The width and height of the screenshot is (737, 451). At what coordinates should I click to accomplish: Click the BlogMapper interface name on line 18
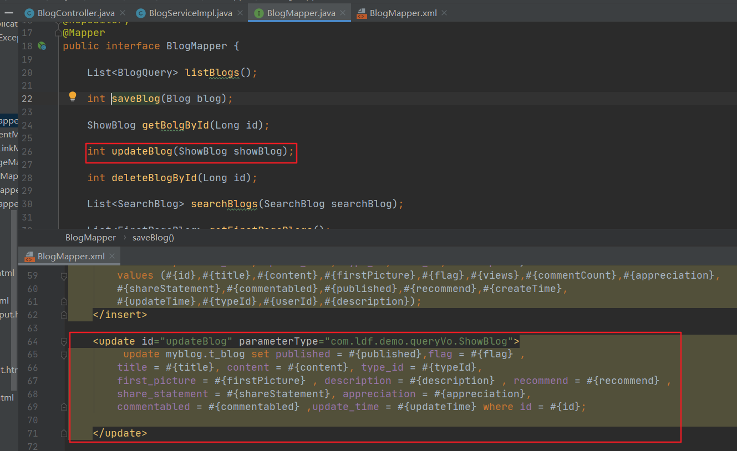(x=197, y=46)
